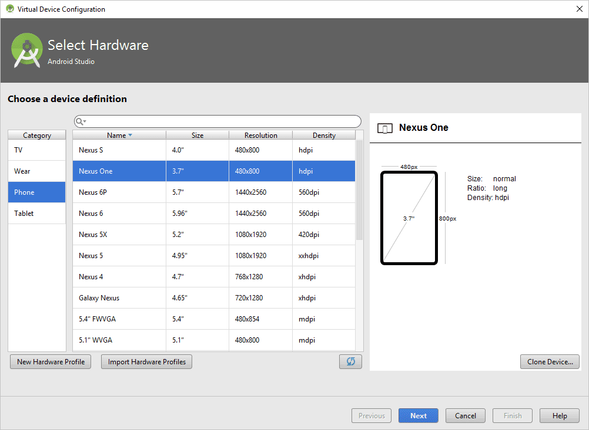
Task: Focus the device search input field
Action: pos(223,121)
